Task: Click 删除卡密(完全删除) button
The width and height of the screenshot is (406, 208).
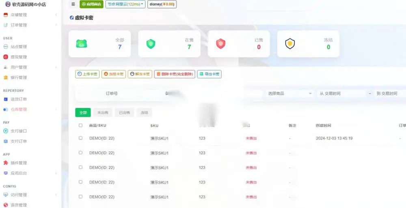Action: 175,74
